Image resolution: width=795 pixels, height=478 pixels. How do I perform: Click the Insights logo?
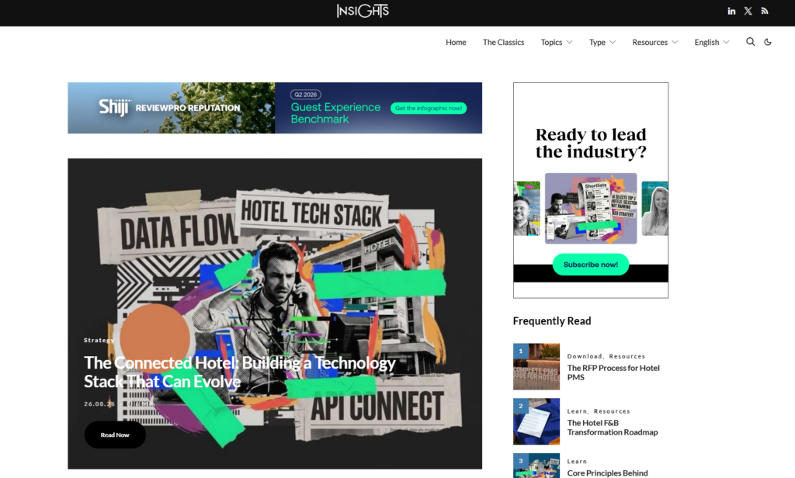click(x=363, y=11)
